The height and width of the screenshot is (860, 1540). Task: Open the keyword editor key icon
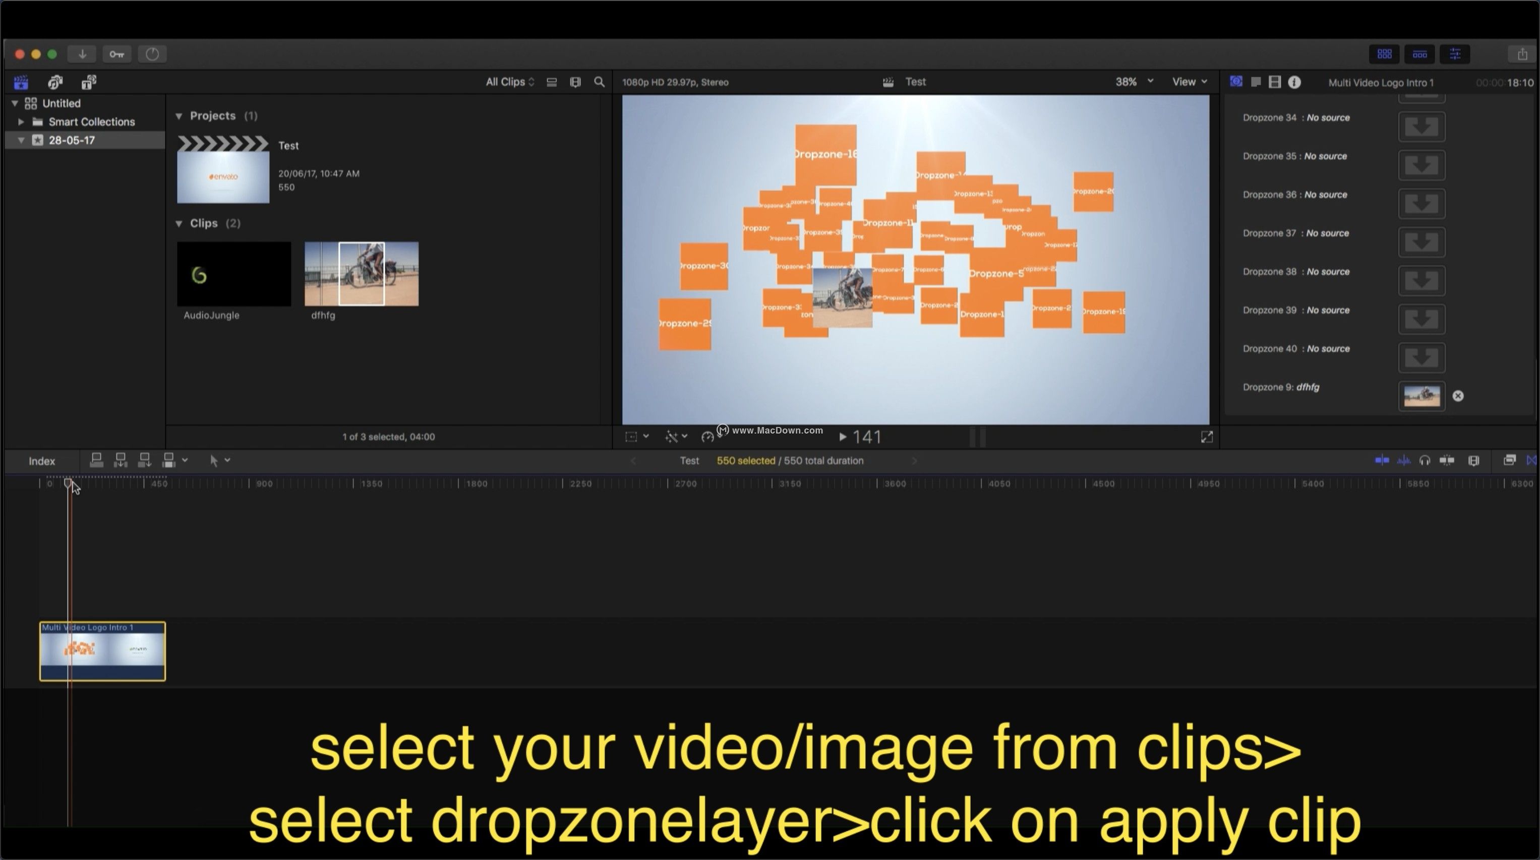coord(116,54)
